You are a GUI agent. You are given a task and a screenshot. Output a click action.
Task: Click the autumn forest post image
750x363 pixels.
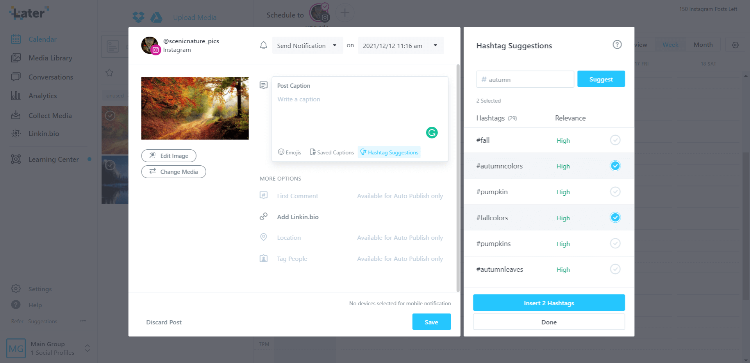(195, 108)
